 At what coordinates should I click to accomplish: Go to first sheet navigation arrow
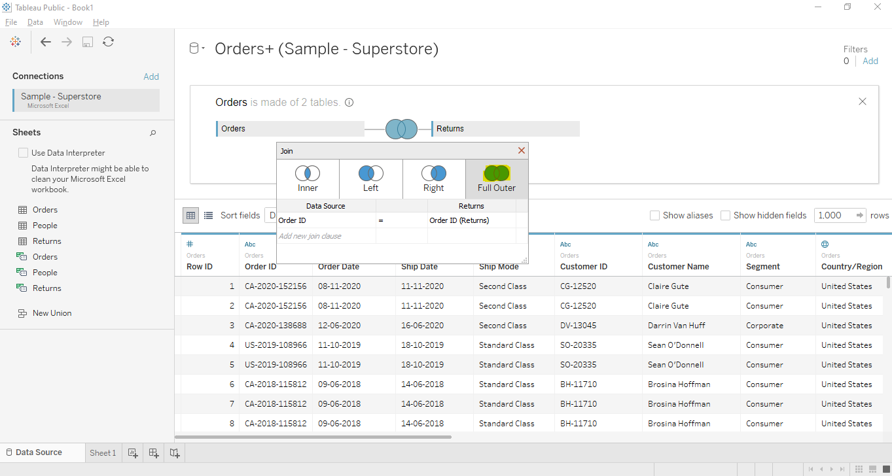(x=811, y=469)
